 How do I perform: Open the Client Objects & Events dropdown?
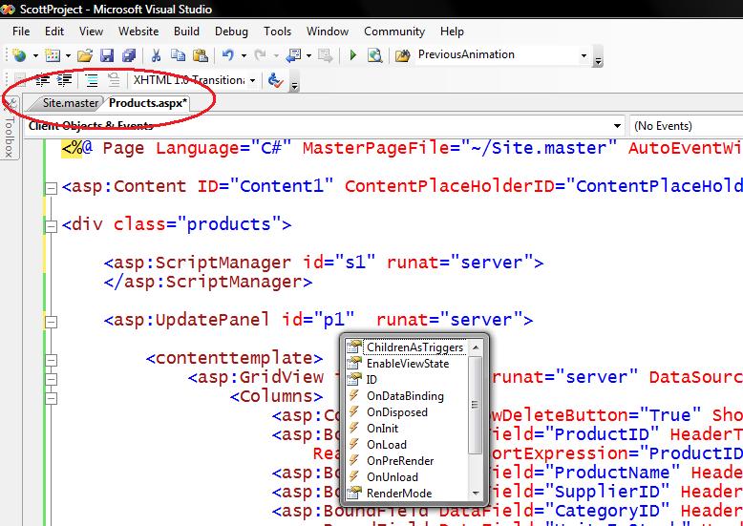click(617, 126)
